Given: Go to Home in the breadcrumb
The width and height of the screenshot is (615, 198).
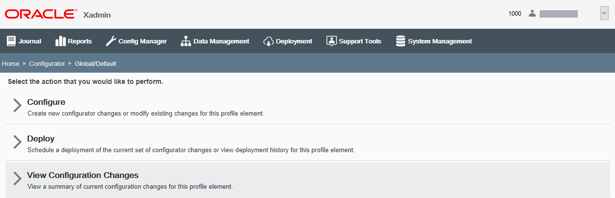Looking at the screenshot, I should click(11, 64).
